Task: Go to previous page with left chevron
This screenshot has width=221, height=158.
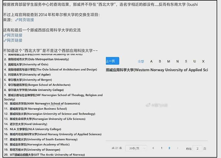Action: [x=153, y=148]
